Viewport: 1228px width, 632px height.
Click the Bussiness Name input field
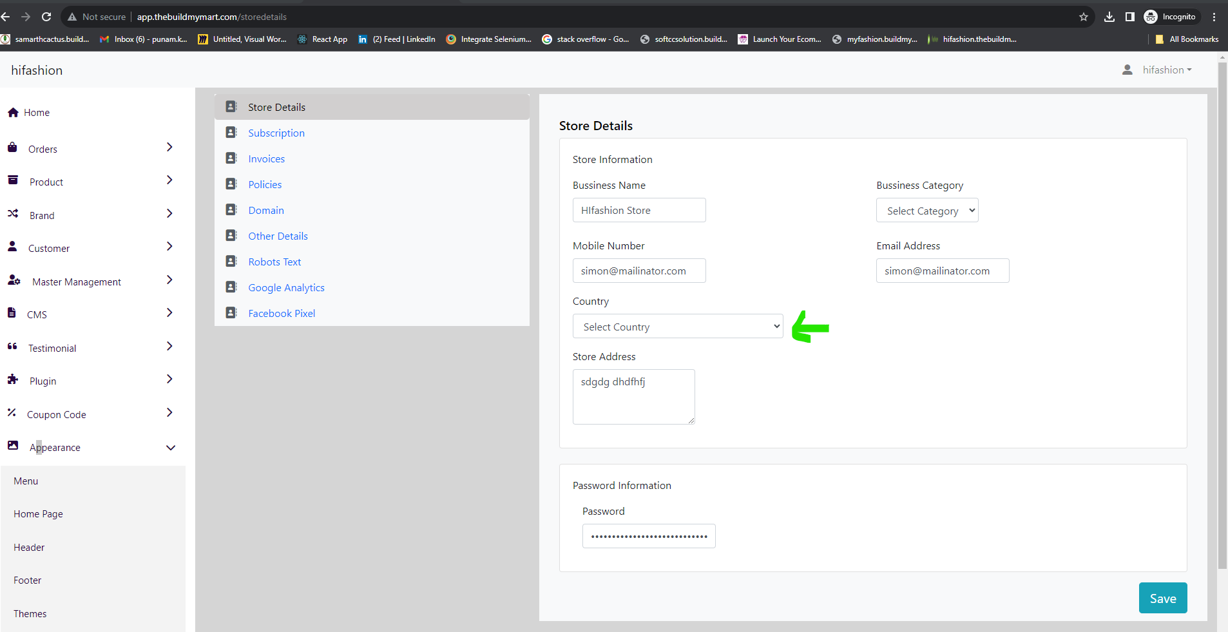pyautogui.click(x=639, y=210)
